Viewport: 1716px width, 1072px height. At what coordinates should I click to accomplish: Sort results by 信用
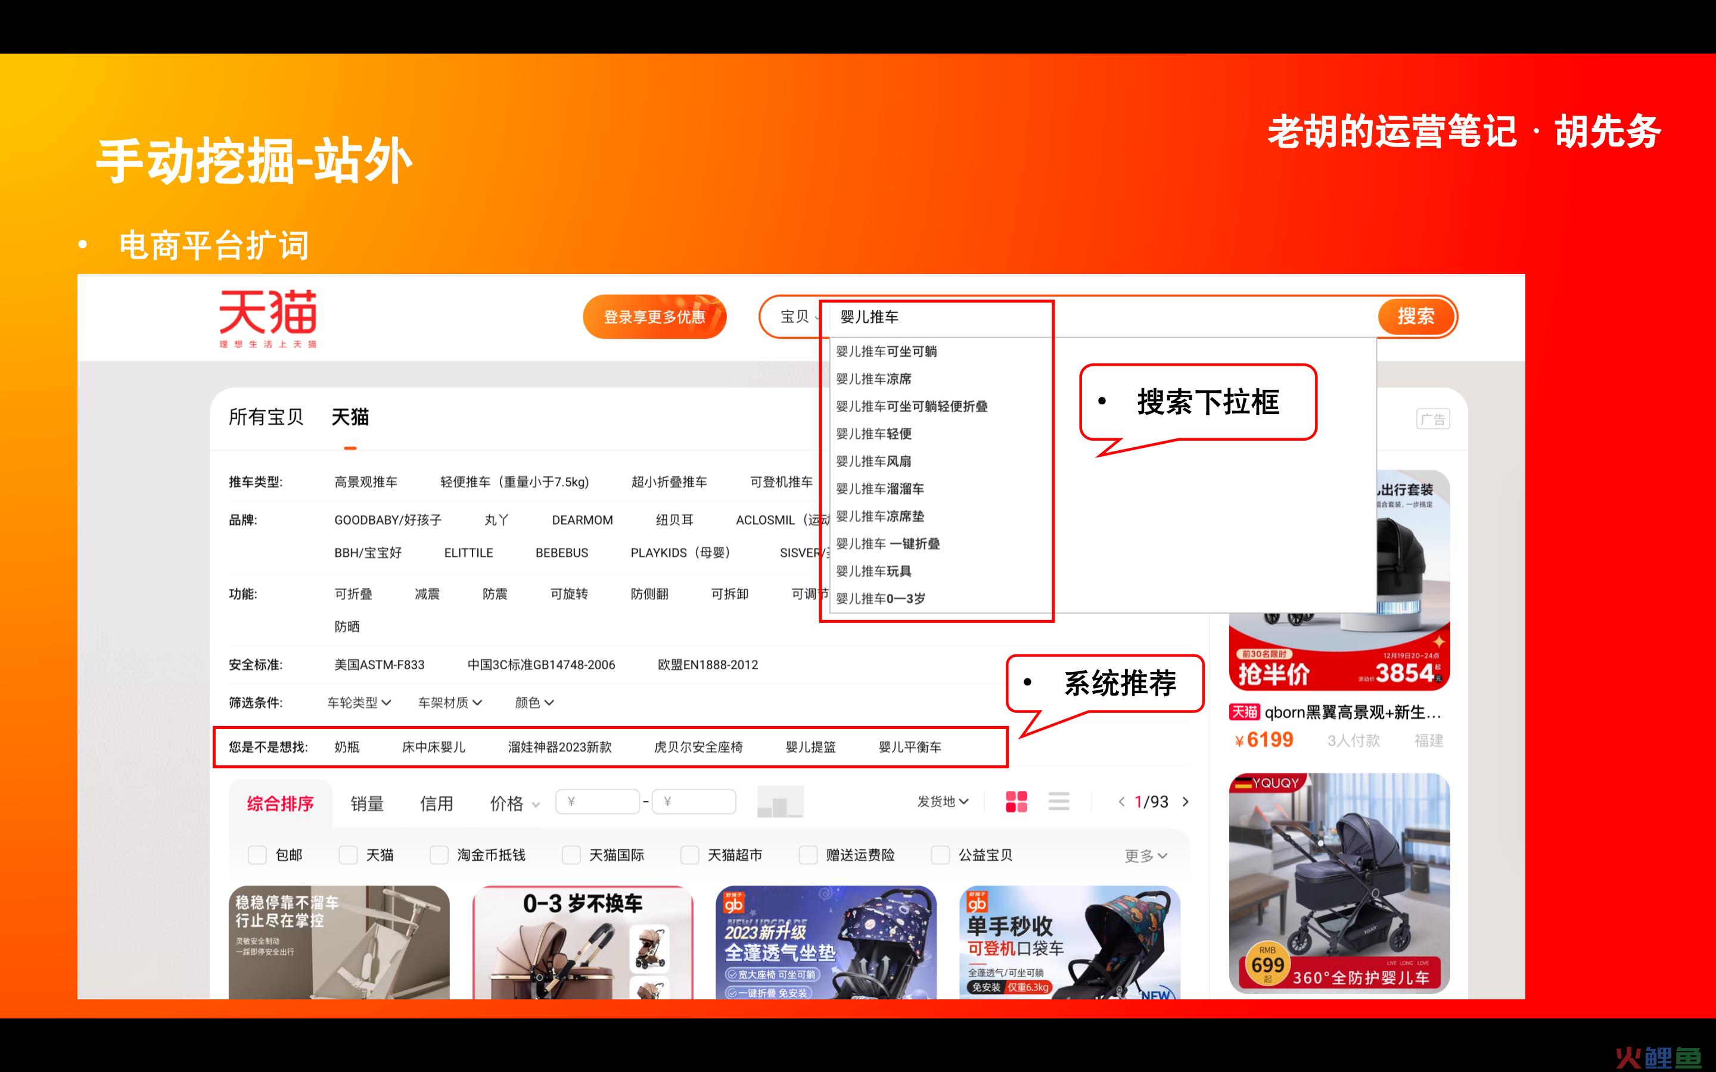pyautogui.click(x=436, y=803)
